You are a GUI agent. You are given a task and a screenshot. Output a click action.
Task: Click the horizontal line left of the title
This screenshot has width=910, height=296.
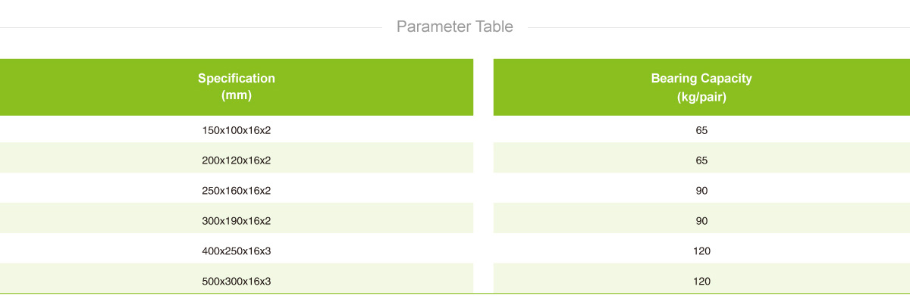pos(191,27)
